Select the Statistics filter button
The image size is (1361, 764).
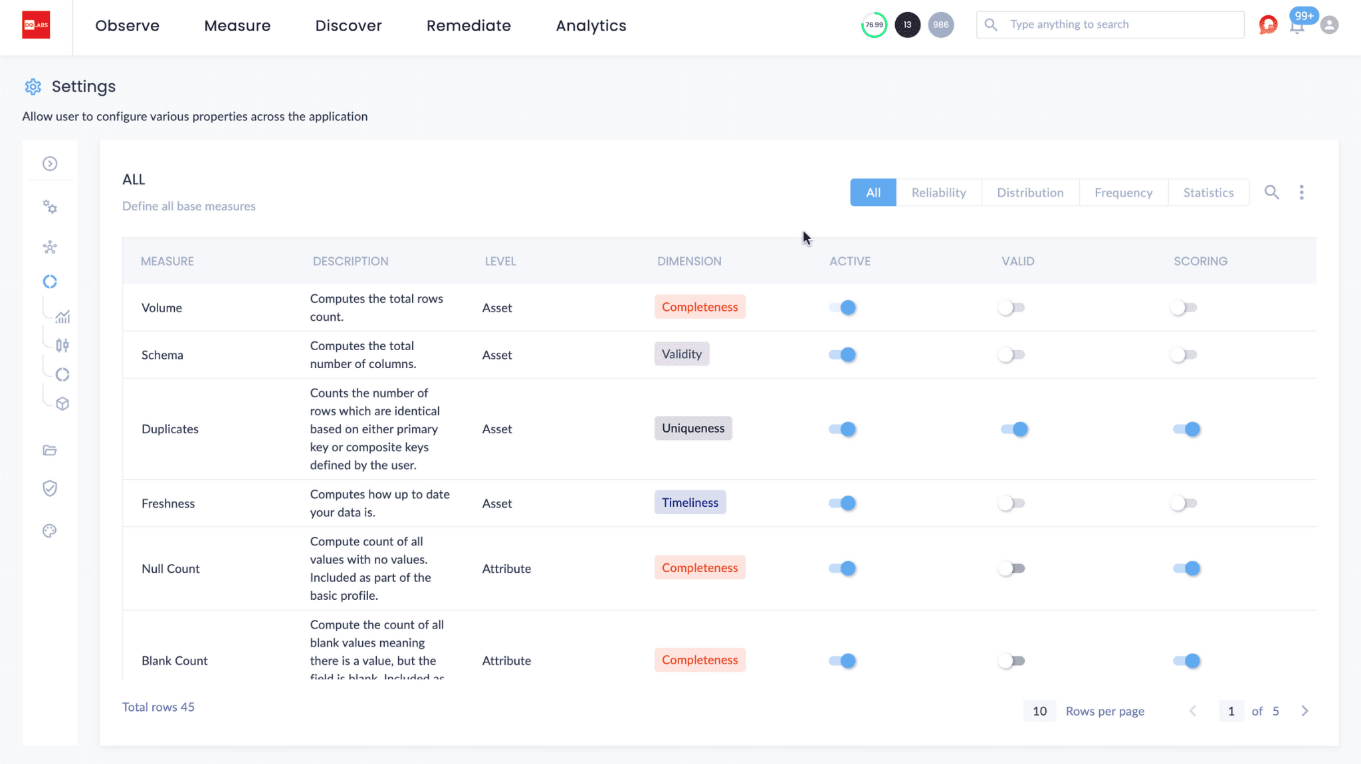(1208, 193)
